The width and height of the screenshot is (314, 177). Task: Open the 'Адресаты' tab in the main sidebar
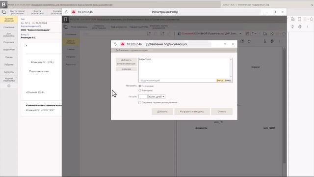pyautogui.click(x=9, y=72)
